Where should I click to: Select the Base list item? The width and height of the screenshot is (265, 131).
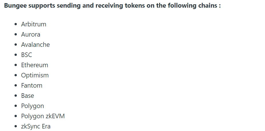27,96
